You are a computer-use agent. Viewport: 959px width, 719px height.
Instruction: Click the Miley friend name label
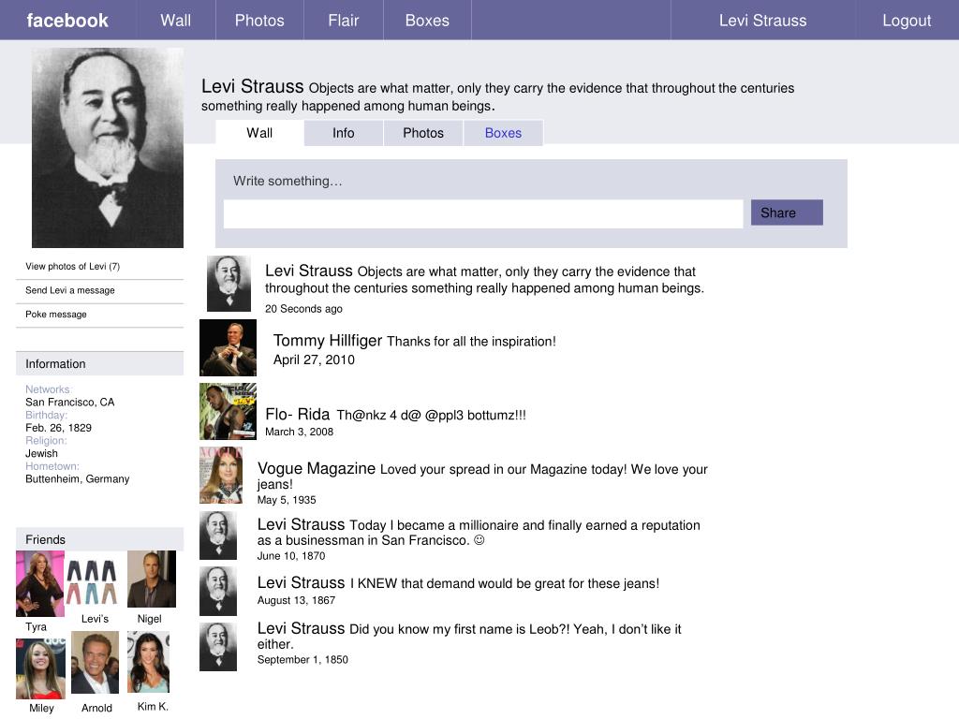[41, 708]
